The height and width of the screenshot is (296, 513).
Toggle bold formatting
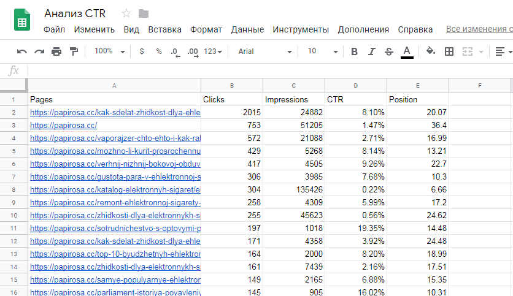click(354, 51)
